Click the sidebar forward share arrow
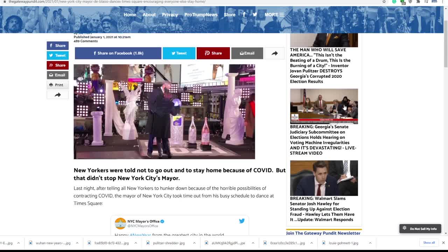 pos(58,95)
